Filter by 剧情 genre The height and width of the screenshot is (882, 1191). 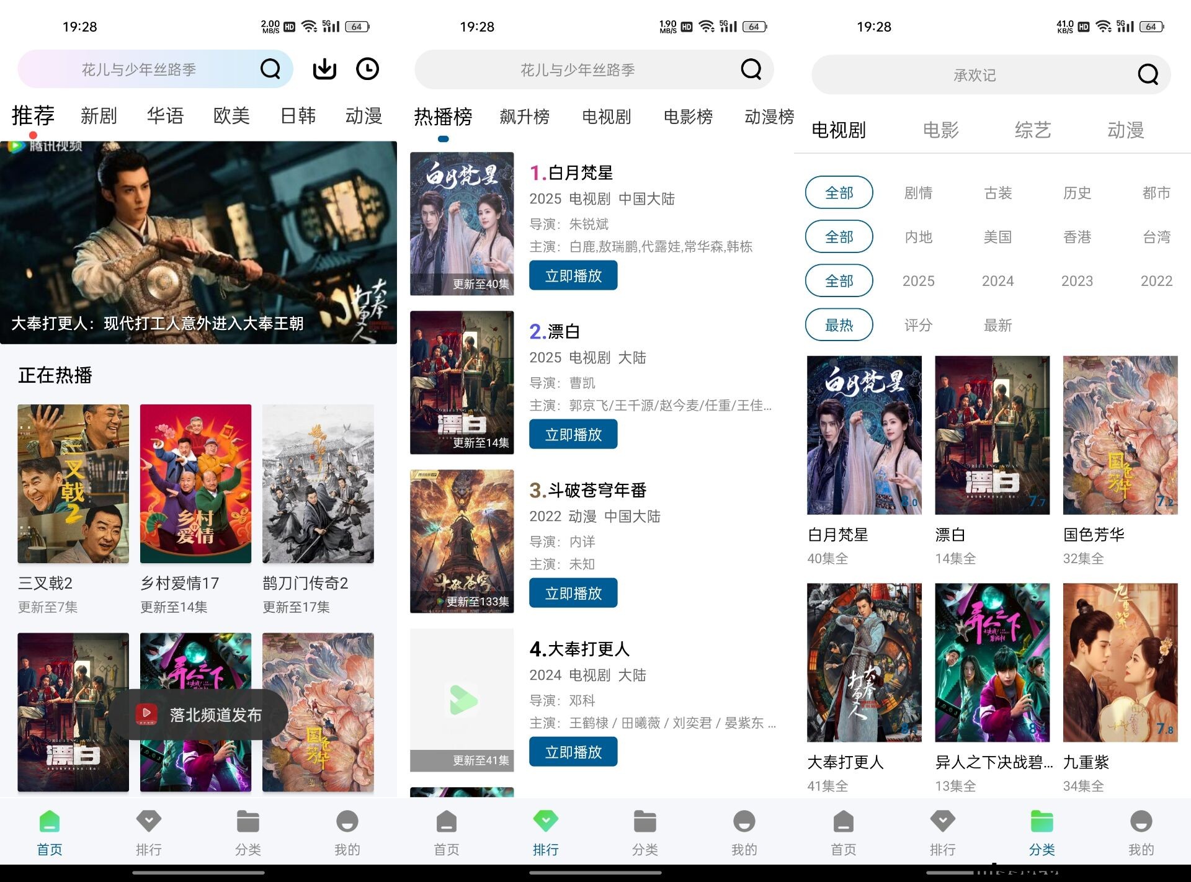pos(918,193)
